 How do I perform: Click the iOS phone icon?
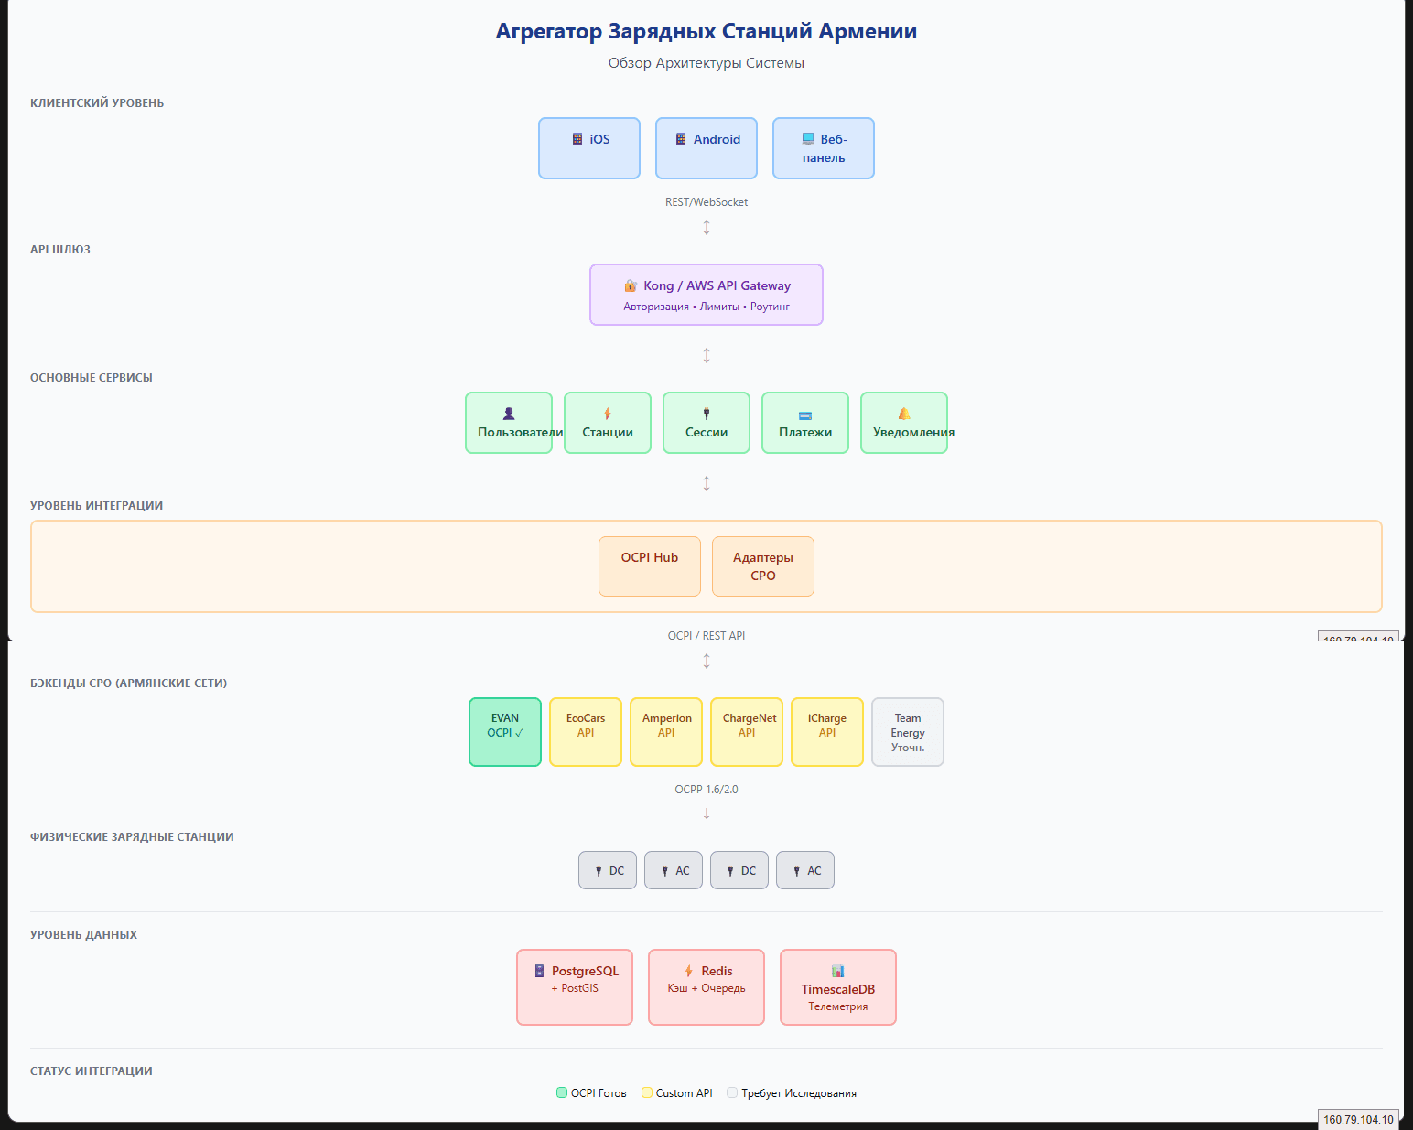(577, 139)
